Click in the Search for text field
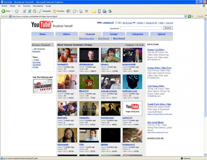The width and height of the screenshot is (207, 160). click(141, 28)
